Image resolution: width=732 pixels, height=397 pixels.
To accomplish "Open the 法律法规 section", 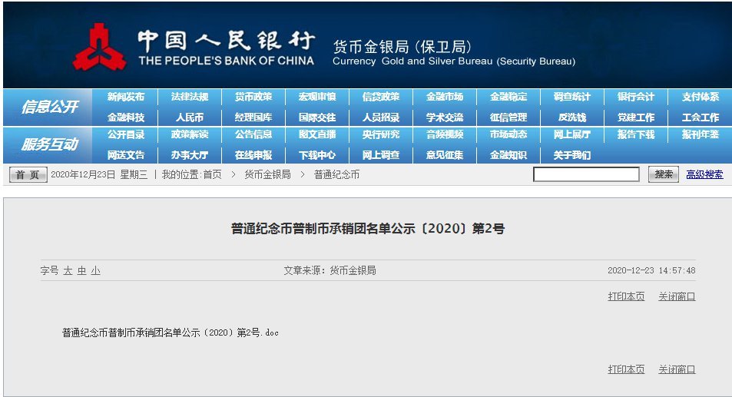I will [x=190, y=97].
